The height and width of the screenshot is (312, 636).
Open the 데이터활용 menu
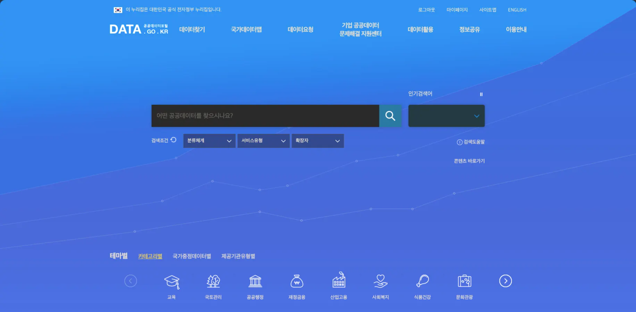tap(420, 30)
